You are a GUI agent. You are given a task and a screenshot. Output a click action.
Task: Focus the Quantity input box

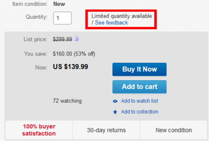(x=62, y=18)
